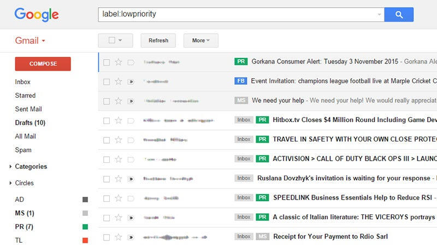Select the SPEEDLINK email checkbox

(x=107, y=198)
